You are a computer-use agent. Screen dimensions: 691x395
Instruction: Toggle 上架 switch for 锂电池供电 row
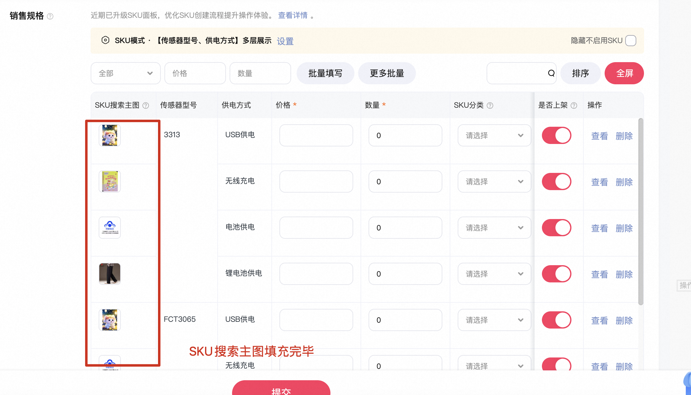pyautogui.click(x=557, y=274)
